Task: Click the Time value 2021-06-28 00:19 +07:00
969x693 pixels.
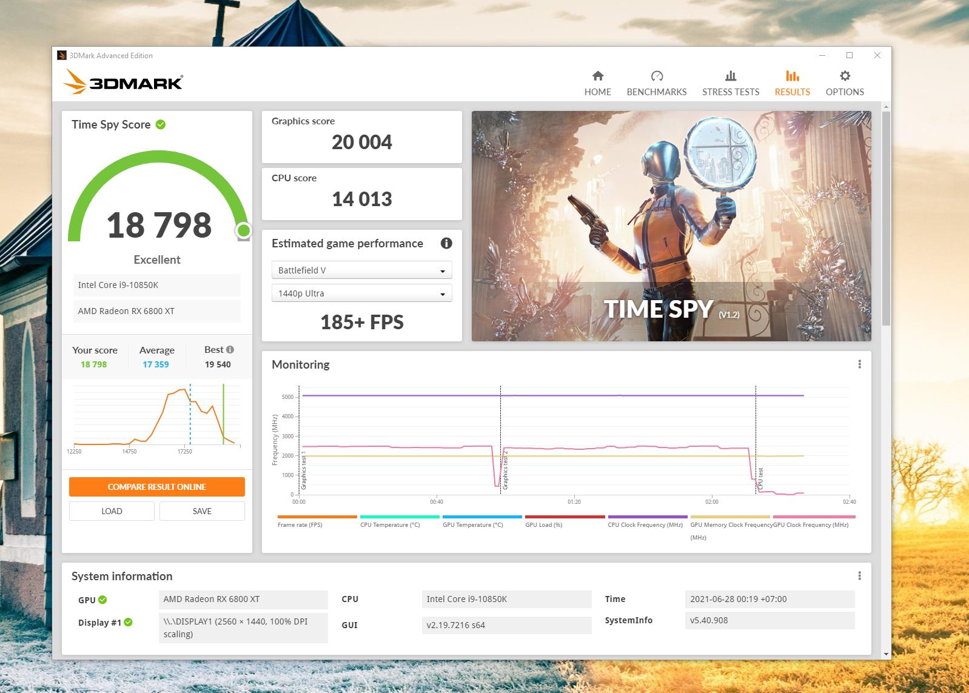Action: coord(770,599)
